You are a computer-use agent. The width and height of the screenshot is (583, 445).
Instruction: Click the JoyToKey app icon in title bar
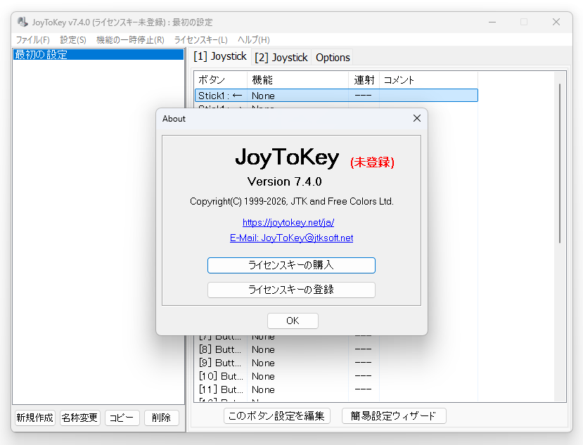click(23, 22)
